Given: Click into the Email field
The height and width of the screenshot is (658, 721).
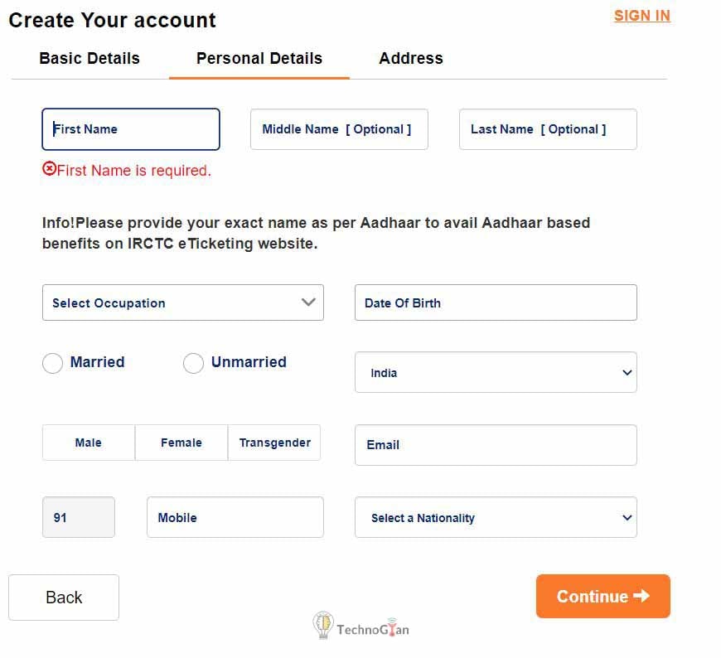Looking at the screenshot, I should pyautogui.click(x=496, y=445).
